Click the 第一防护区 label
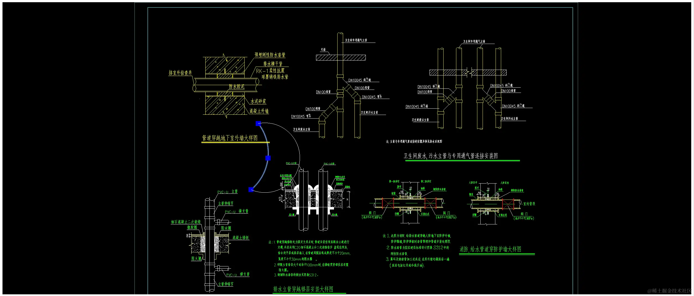This screenshot has width=694, height=296. pyautogui.click(x=394, y=181)
